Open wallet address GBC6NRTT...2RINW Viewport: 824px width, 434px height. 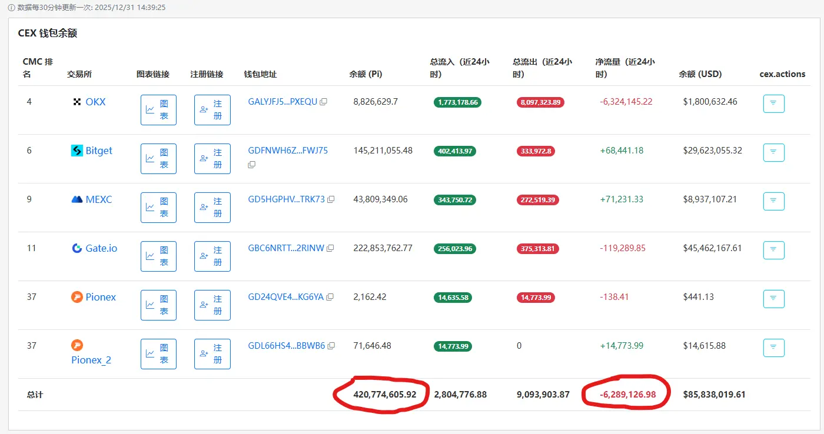point(286,248)
